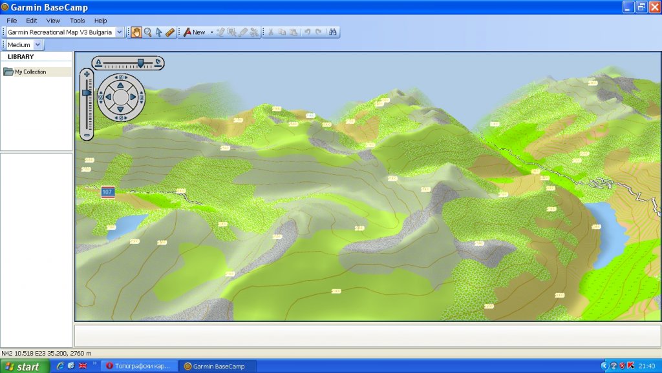This screenshot has height=373, width=662.
Task: Open the Tools menu
Action: (78, 20)
